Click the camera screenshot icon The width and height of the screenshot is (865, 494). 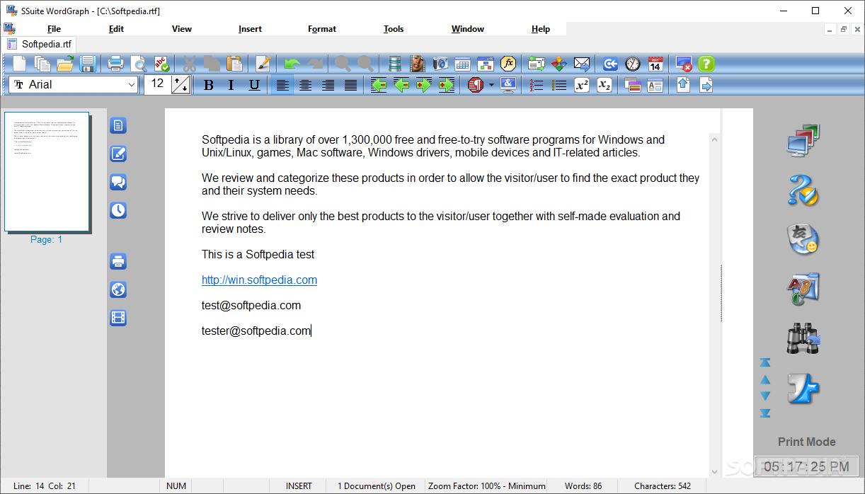(440, 64)
